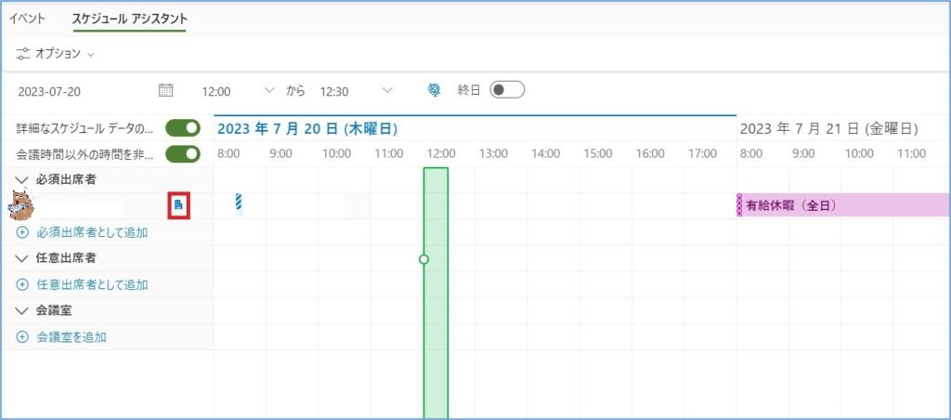Click the plus icon for adding a room

22,337
